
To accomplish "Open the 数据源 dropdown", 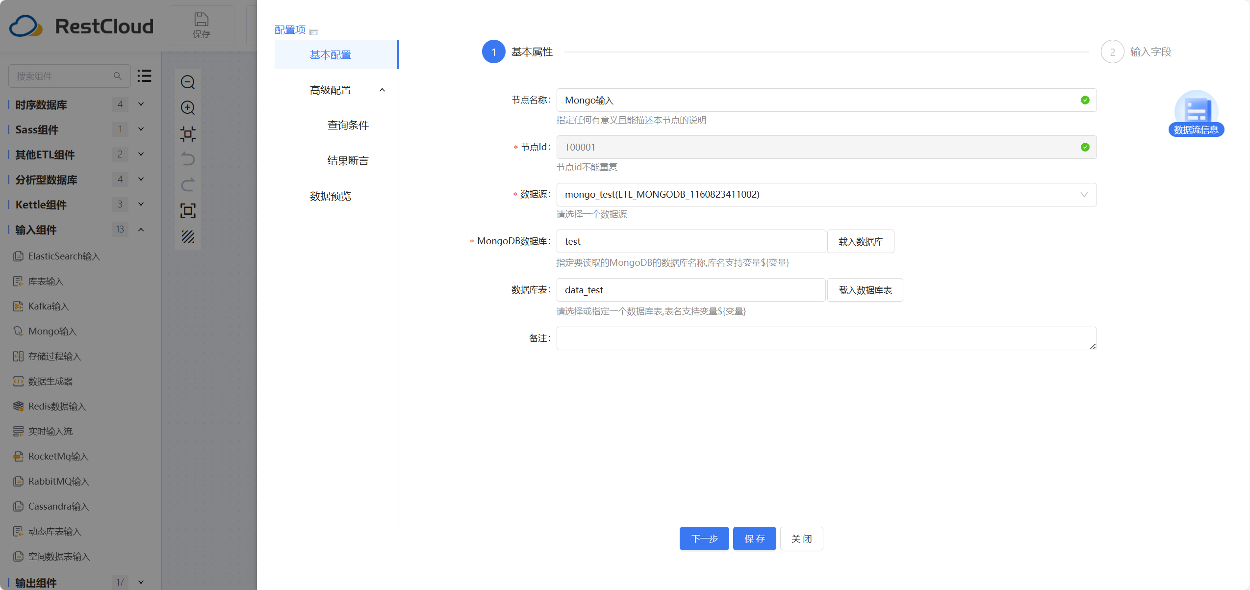I will 826,195.
